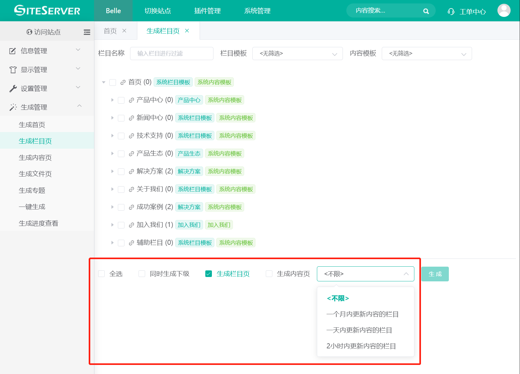The width and height of the screenshot is (520, 374).
Task: Close the 生成栏目页 tab
Action: pos(187,31)
